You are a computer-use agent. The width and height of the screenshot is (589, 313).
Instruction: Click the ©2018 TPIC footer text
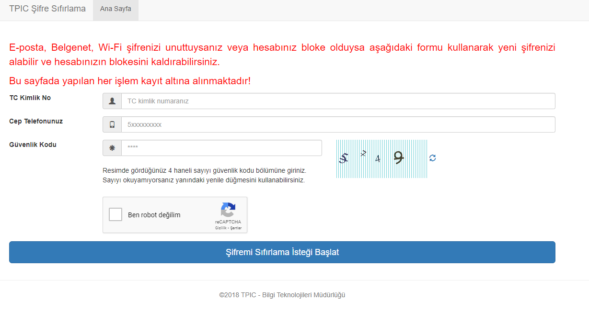pos(282,295)
